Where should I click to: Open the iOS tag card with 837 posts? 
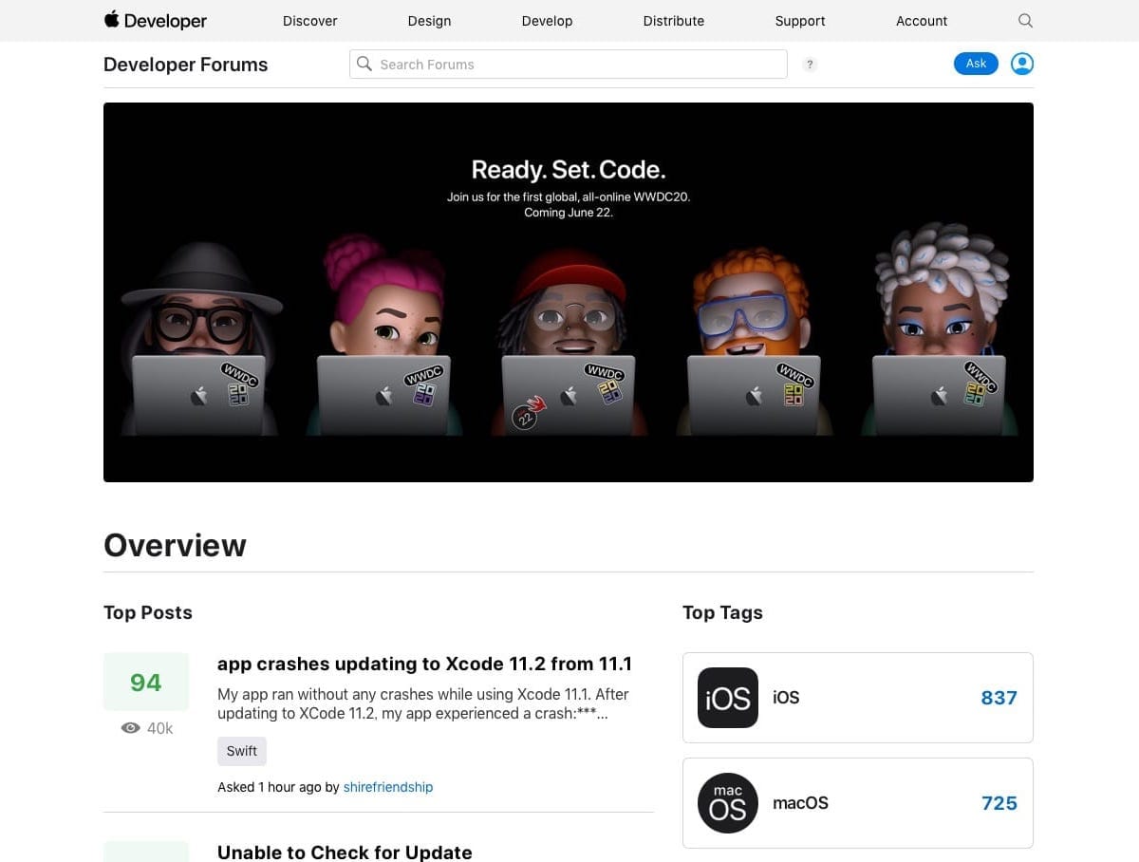[858, 698]
